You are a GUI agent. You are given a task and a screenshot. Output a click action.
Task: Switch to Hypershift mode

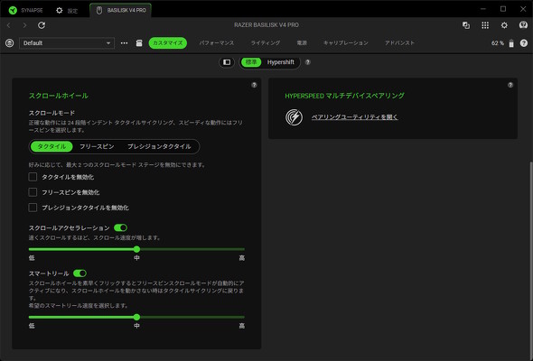pyautogui.click(x=280, y=62)
